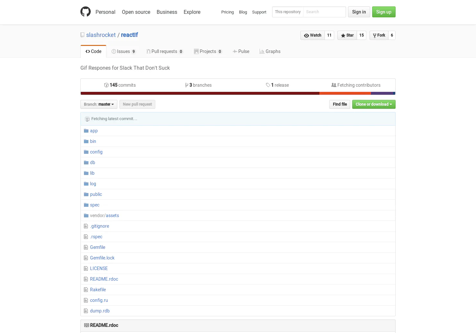Click the README.rdoc book icon in header
Image resolution: width=476 pixels, height=333 pixels.
pyautogui.click(x=87, y=325)
